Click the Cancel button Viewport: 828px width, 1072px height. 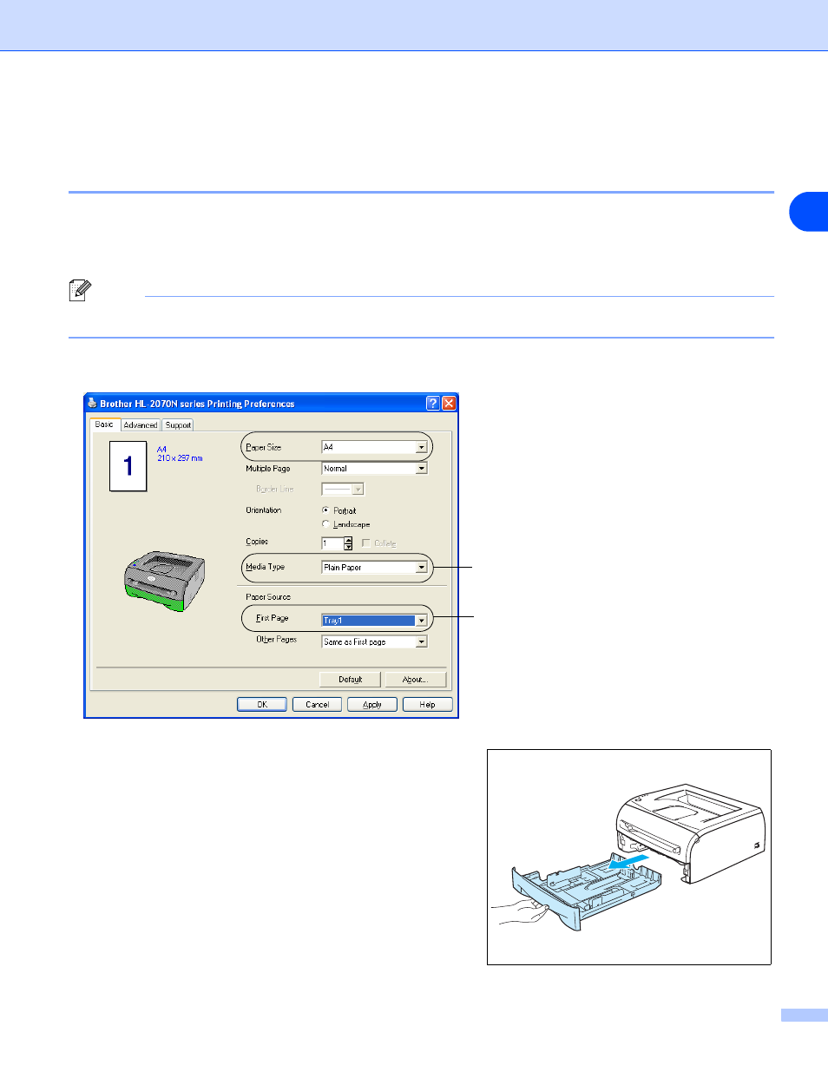coord(317,705)
